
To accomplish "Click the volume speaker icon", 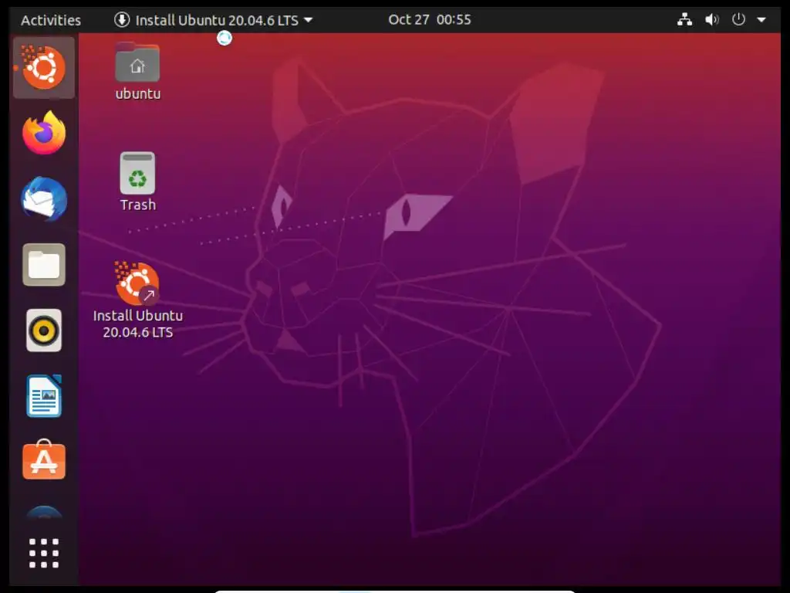I will pos(711,19).
